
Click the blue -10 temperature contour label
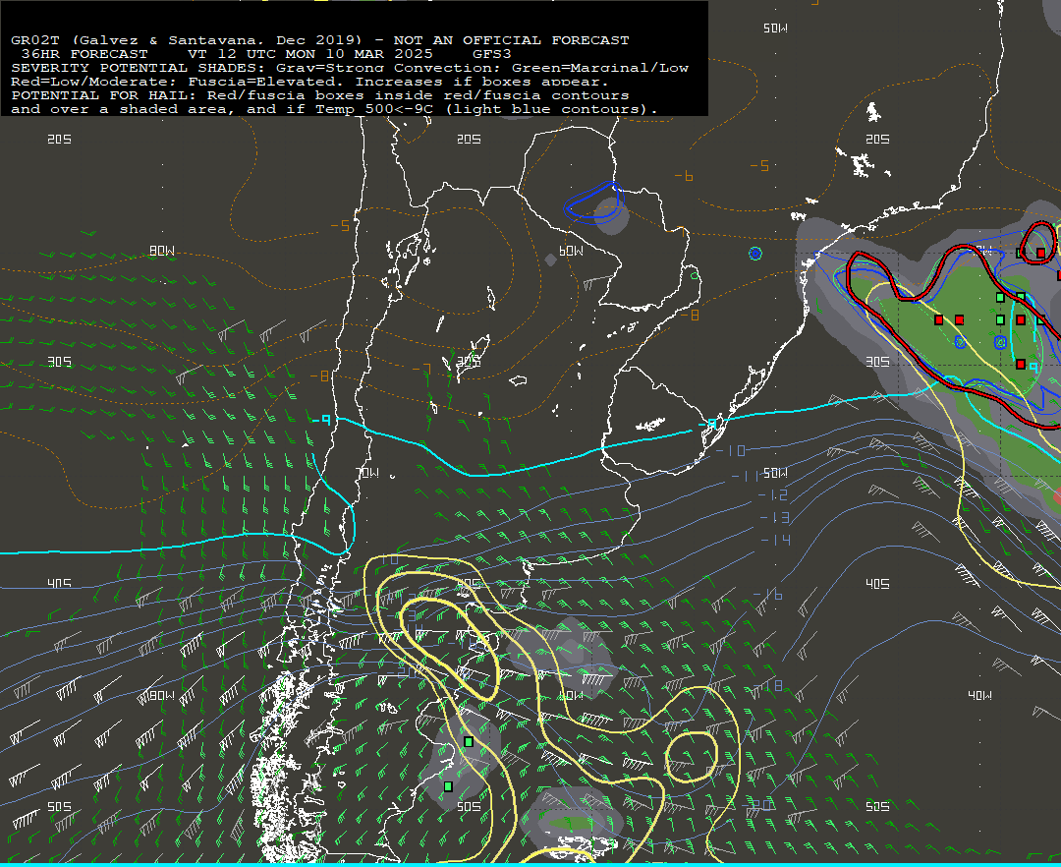pos(730,450)
